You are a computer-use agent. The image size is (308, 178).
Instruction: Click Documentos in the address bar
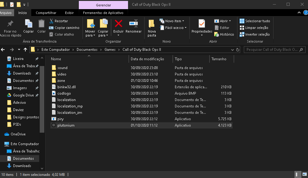point(87,50)
